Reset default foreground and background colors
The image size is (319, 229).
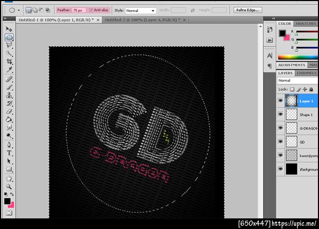(x=6, y=194)
